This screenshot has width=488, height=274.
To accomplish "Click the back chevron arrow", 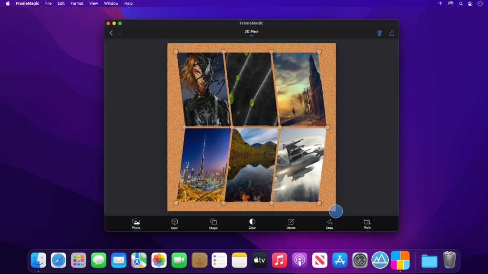I will click(x=111, y=33).
